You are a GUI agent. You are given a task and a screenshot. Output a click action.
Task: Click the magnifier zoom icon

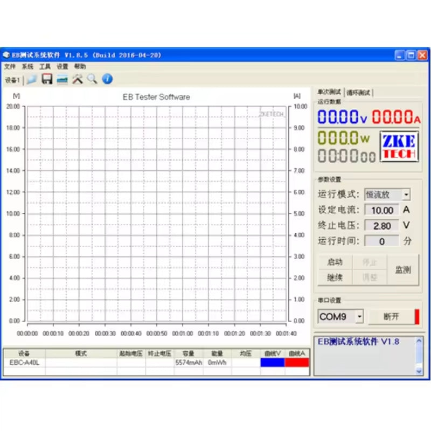pos(91,79)
